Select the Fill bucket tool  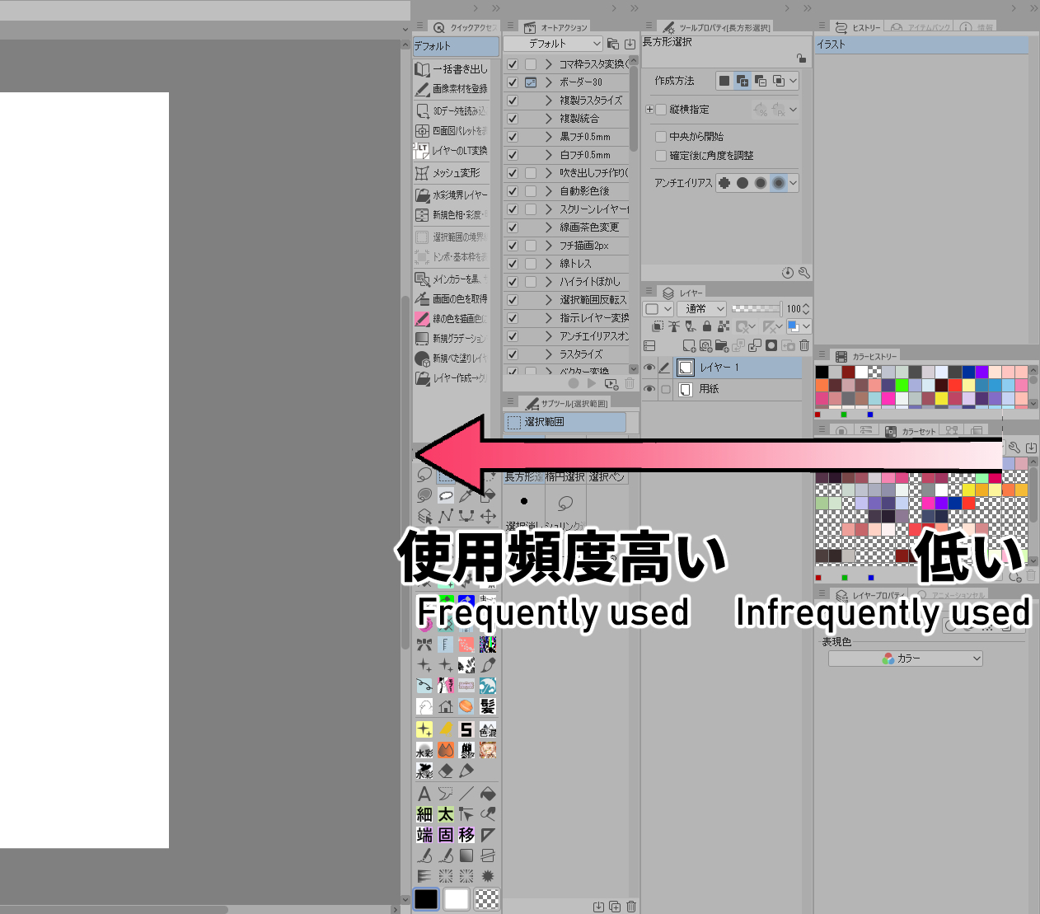point(488,794)
